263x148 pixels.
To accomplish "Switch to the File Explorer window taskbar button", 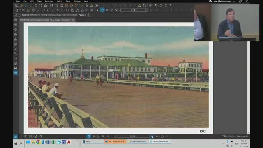I will point(138,142).
